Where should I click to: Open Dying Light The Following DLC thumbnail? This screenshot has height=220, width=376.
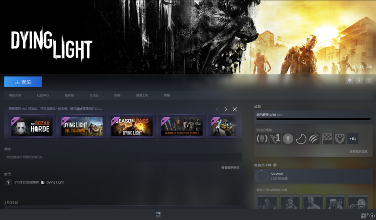[82, 126]
